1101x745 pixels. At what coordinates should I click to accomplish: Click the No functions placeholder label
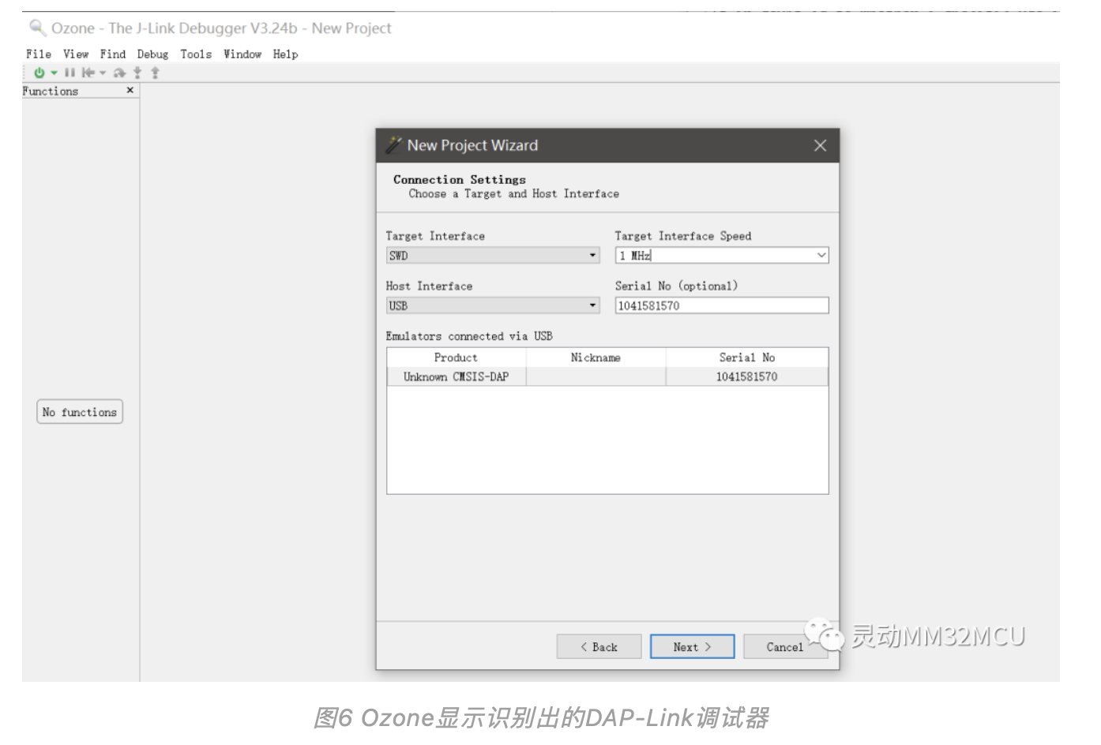[80, 413]
